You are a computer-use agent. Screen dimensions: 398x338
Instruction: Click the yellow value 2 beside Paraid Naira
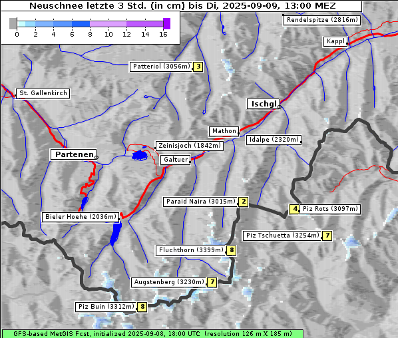pyautogui.click(x=244, y=202)
